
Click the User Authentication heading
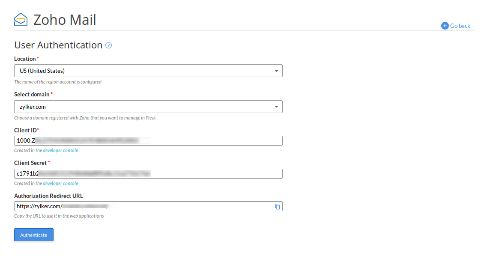(x=58, y=45)
